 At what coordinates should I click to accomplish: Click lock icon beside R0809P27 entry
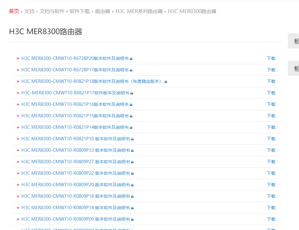click(132, 162)
